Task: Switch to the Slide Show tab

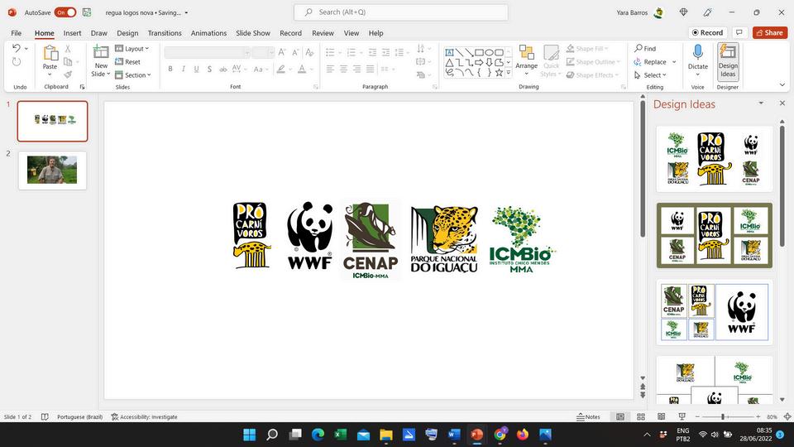Action: pos(253,33)
